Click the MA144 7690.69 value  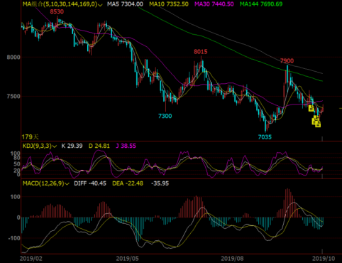click(261, 4)
